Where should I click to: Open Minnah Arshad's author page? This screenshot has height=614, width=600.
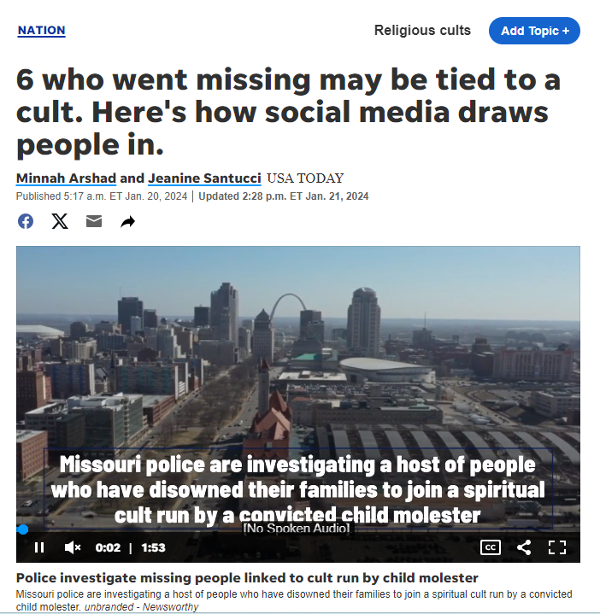click(x=66, y=178)
